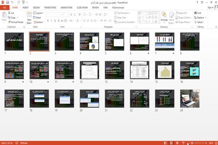Open the font size combo box
The image size is (218, 145).
pyautogui.click(x=66, y=15)
